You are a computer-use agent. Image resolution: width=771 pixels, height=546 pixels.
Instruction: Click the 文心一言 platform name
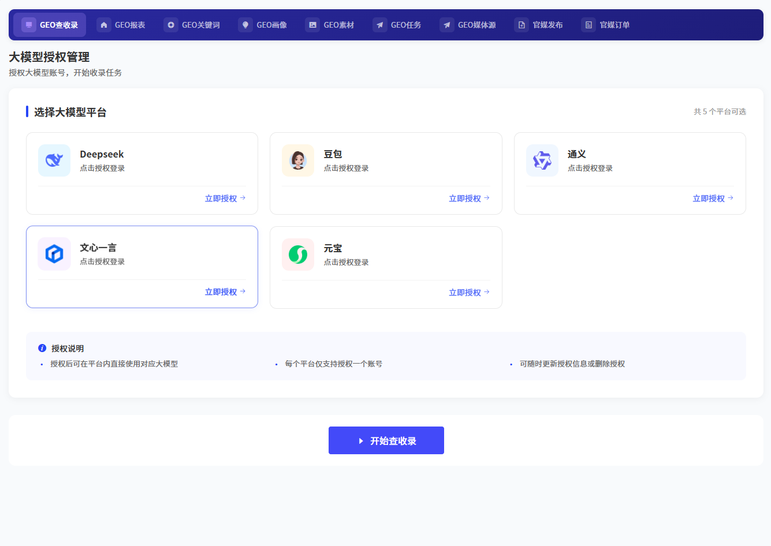[98, 248]
